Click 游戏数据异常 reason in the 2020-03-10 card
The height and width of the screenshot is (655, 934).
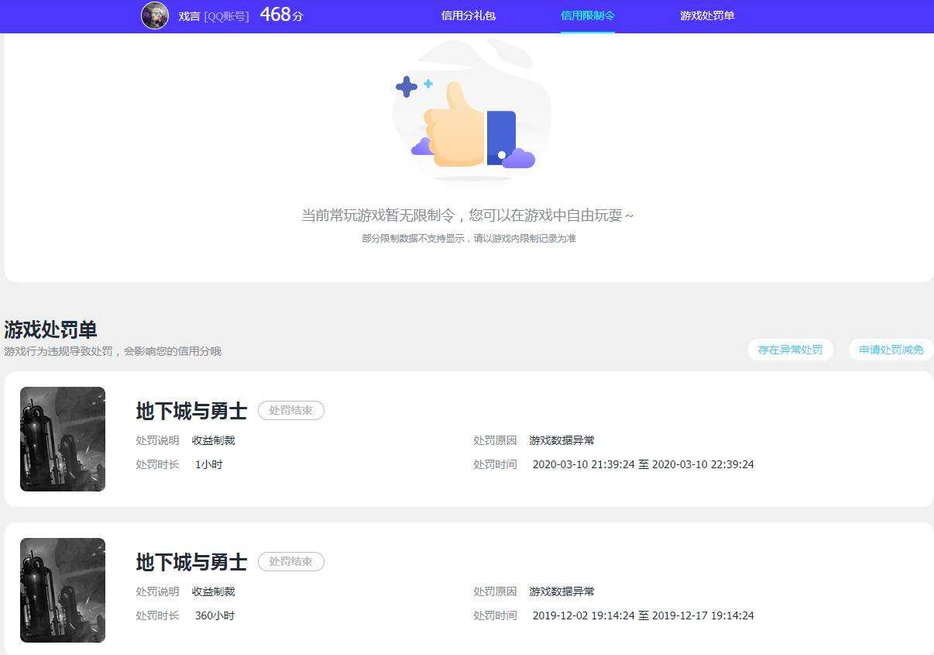[x=562, y=440]
